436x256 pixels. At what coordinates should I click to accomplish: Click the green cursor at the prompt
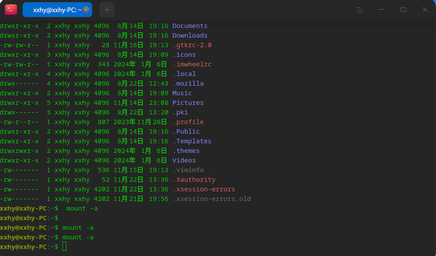coord(64,246)
